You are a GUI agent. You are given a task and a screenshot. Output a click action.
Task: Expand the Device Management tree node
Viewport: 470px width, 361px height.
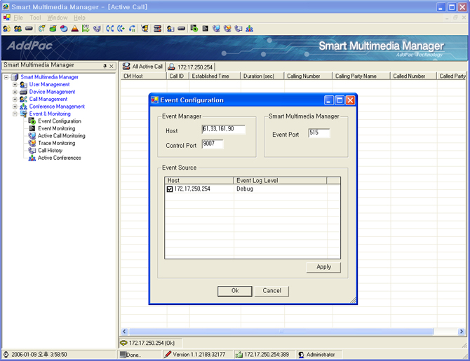[15, 92]
